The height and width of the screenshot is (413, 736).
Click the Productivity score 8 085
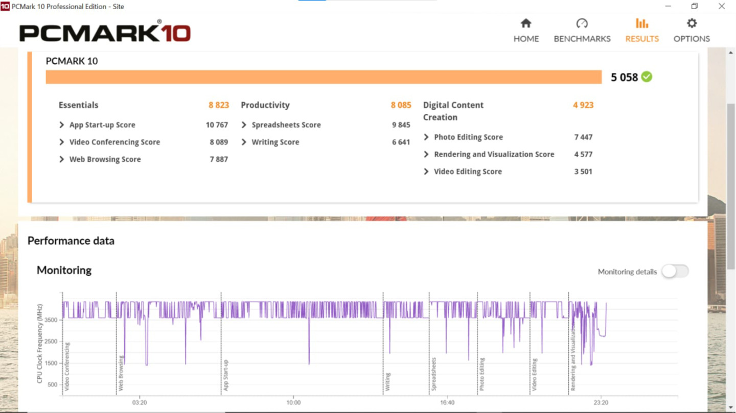click(x=401, y=105)
